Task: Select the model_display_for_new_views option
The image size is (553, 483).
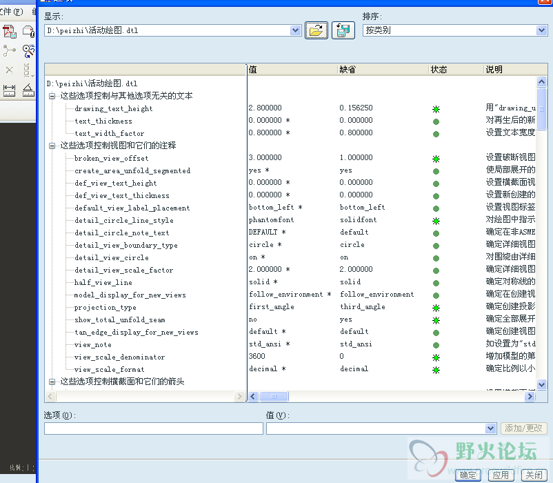Action: point(130,295)
